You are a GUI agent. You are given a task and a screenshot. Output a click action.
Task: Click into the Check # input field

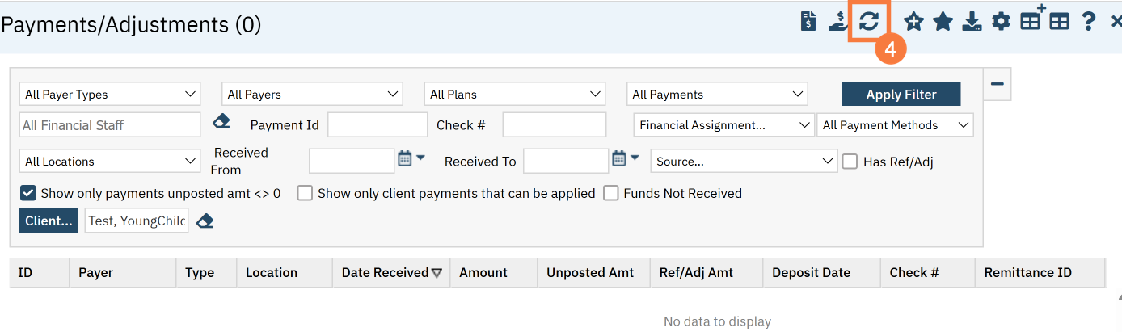[x=554, y=125]
